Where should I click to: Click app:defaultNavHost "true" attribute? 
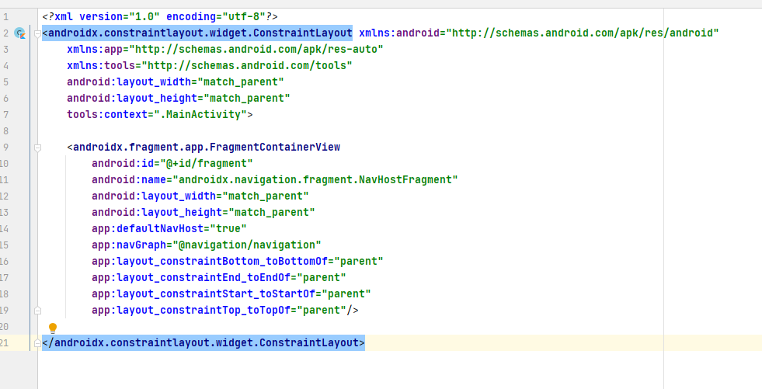169,229
